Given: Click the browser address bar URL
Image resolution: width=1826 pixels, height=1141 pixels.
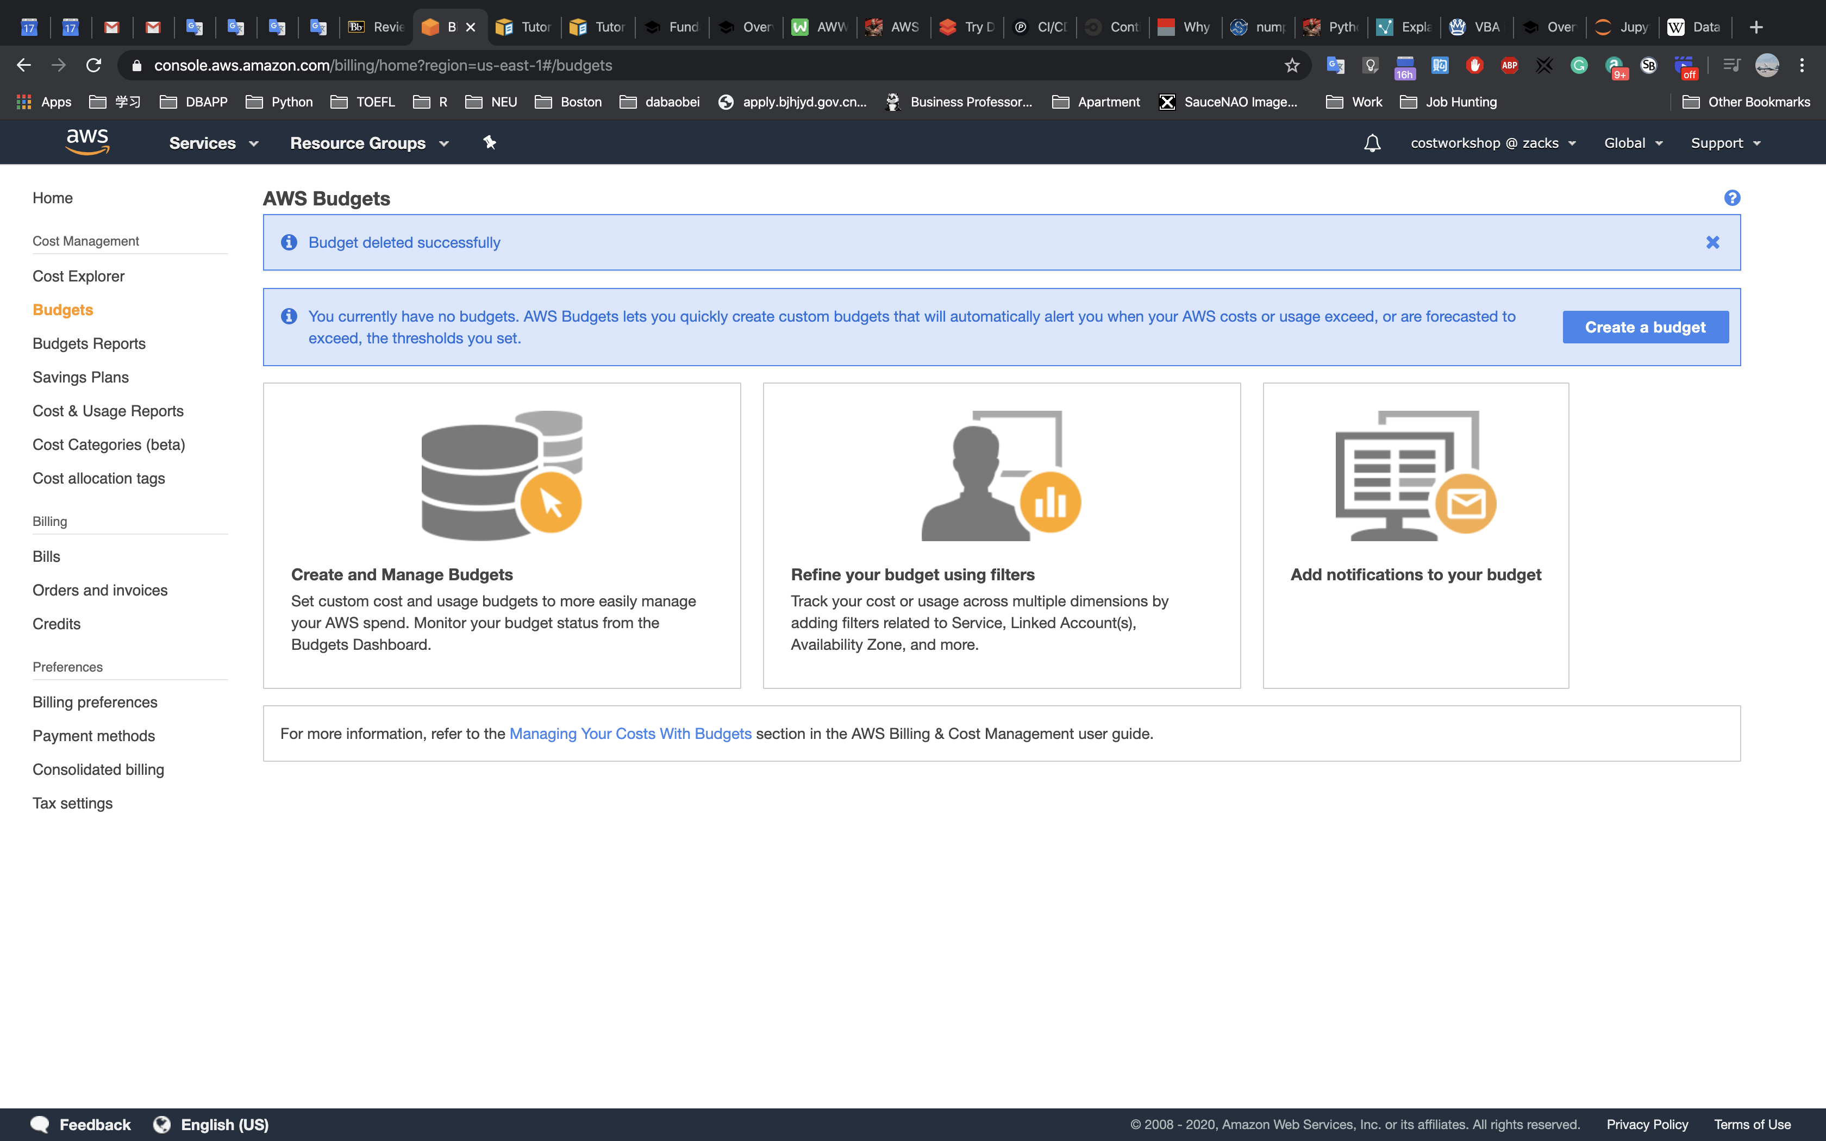Looking at the screenshot, I should [383, 66].
